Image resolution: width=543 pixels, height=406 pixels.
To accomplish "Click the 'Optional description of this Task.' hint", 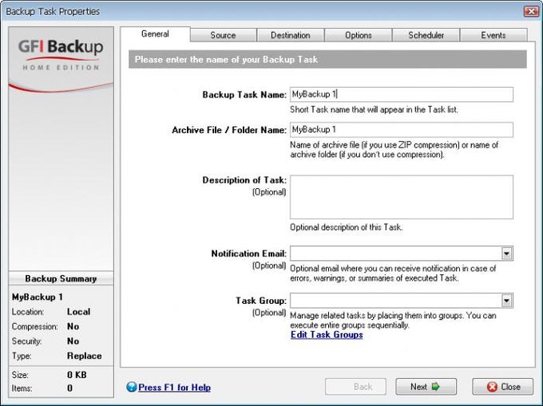I will point(347,227).
